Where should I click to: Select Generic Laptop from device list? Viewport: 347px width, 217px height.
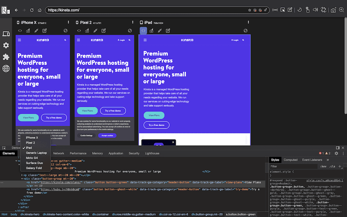[x=36, y=153]
